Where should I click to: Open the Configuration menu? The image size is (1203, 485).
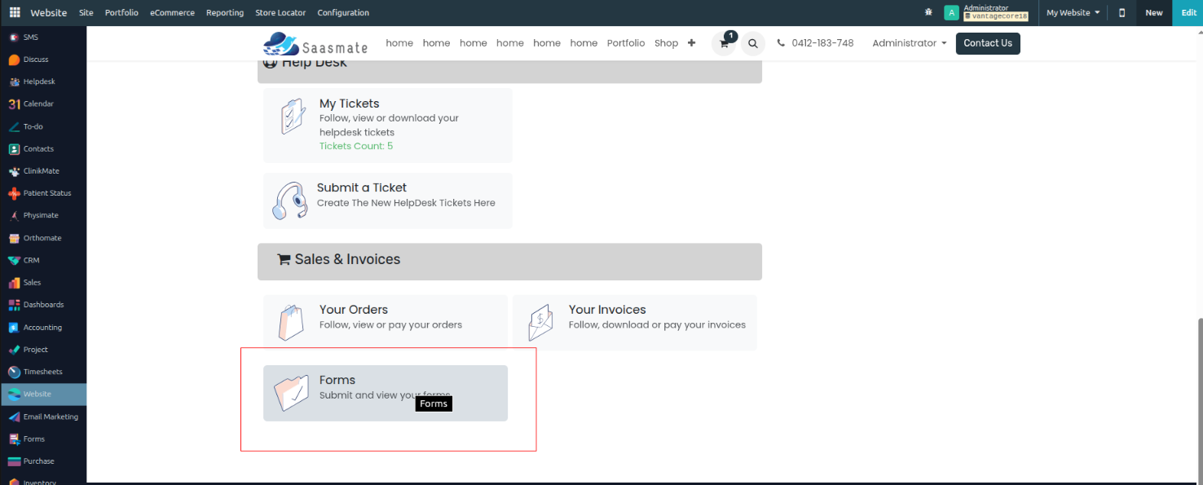(343, 12)
